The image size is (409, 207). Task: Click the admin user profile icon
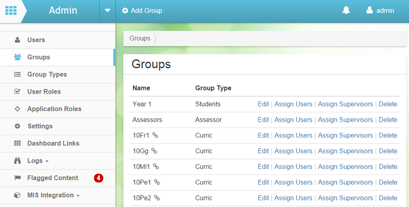click(x=369, y=10)
